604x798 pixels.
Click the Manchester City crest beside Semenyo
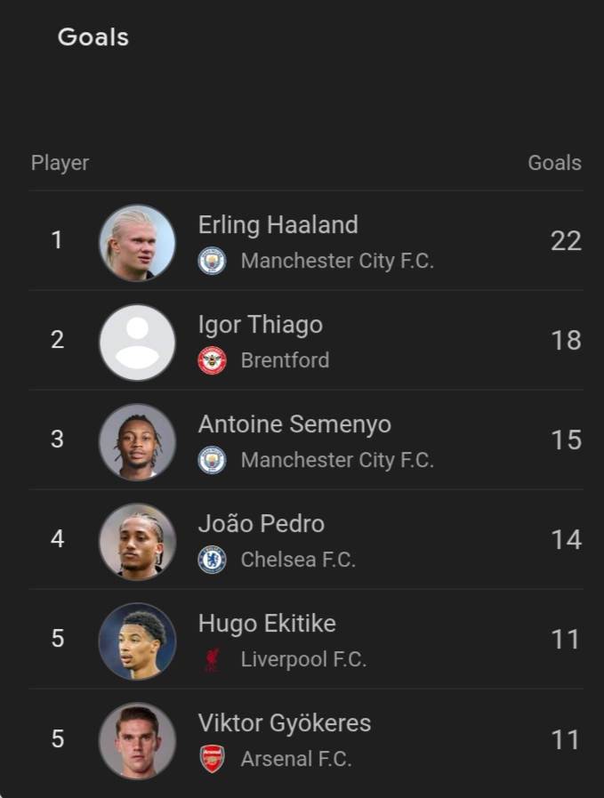[x=212, y=460]
